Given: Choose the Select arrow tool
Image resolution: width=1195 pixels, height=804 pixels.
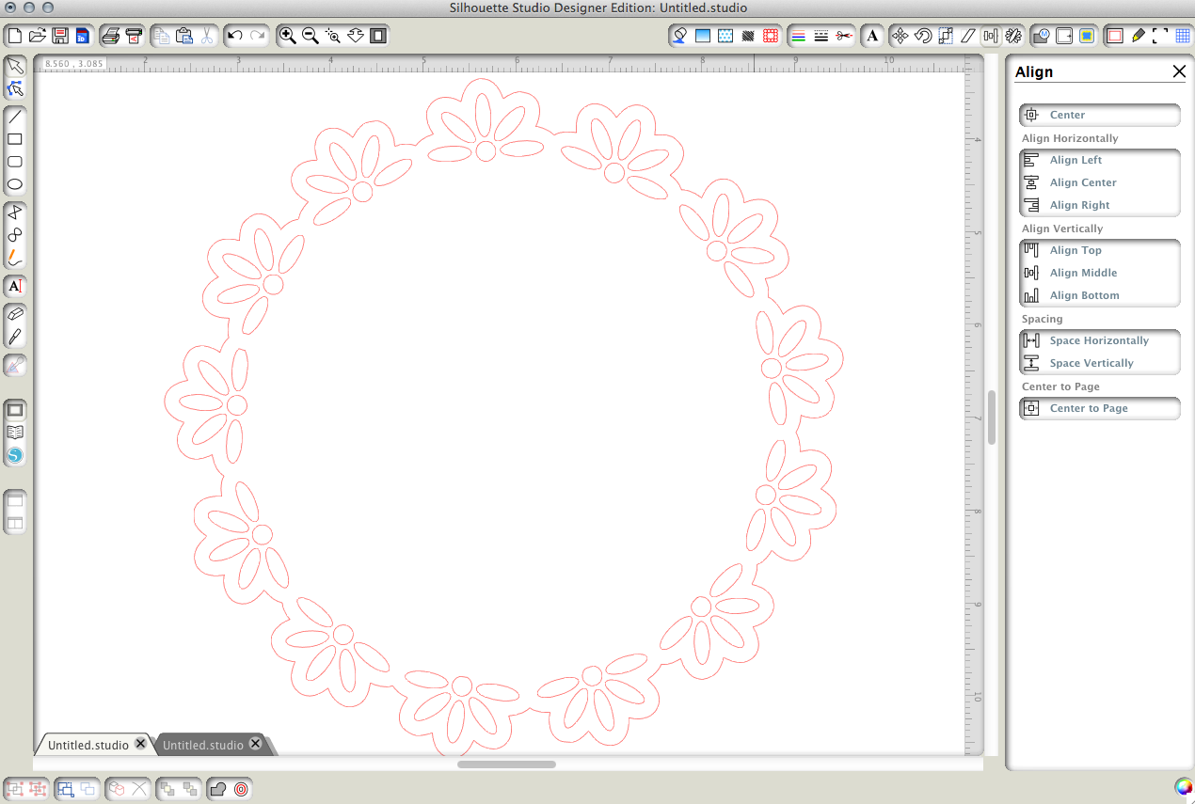Looking at the screenshot, I should pyautogui.click(x=15, y=66).
